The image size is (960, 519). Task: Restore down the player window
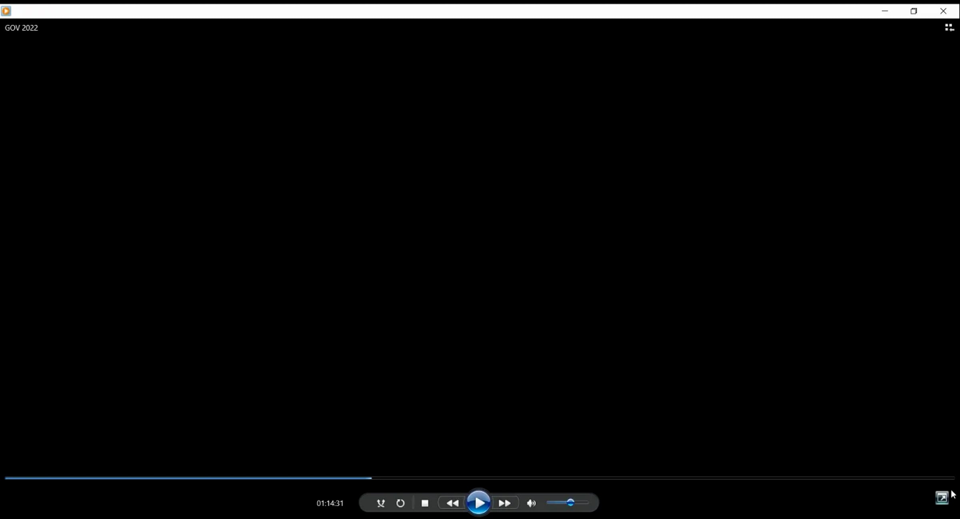tap(914, 11)
